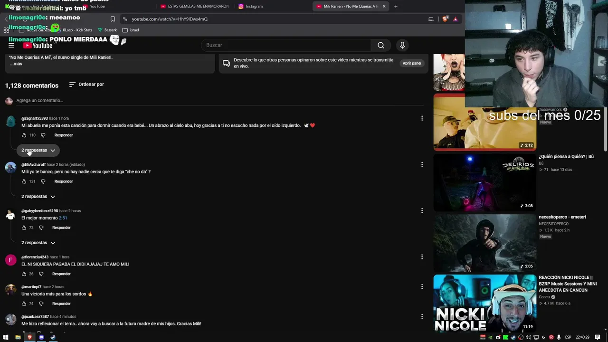Viewport: 608px width, 342px height.
Task: Like the comment by @florencia4243
Action: pos(24,274)
